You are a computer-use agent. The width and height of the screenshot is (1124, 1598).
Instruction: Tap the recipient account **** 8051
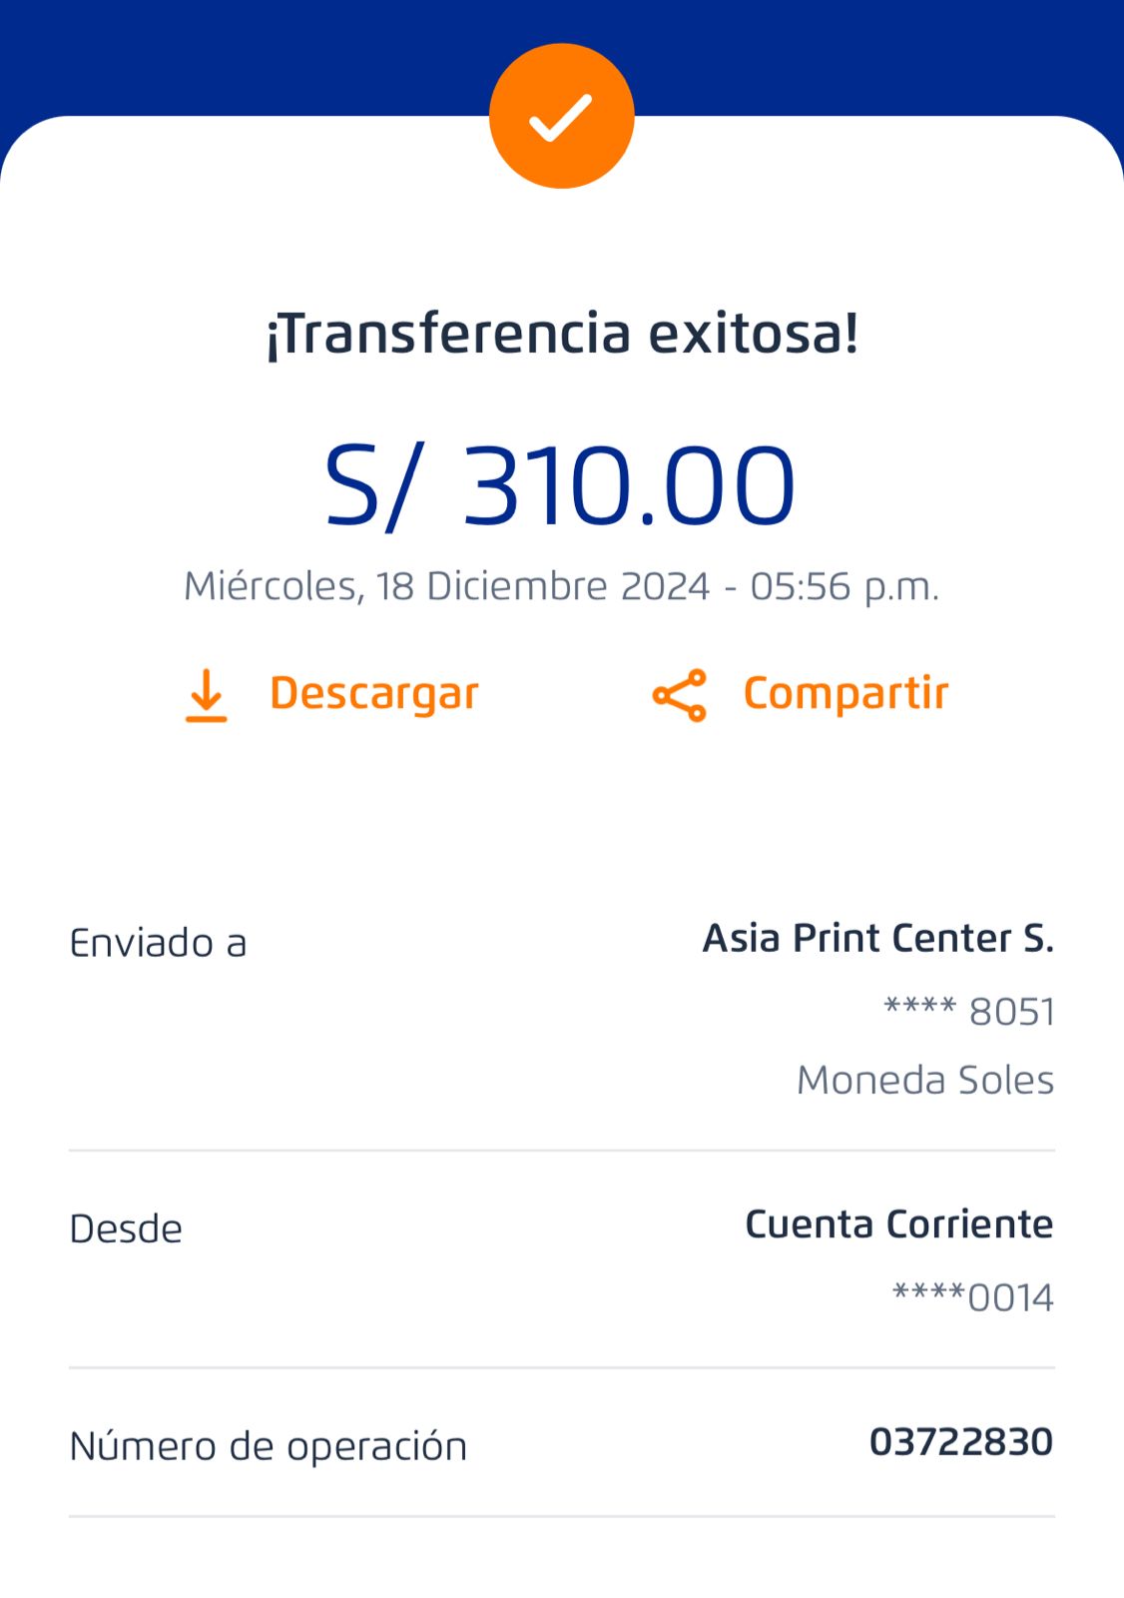point(968,1011)
